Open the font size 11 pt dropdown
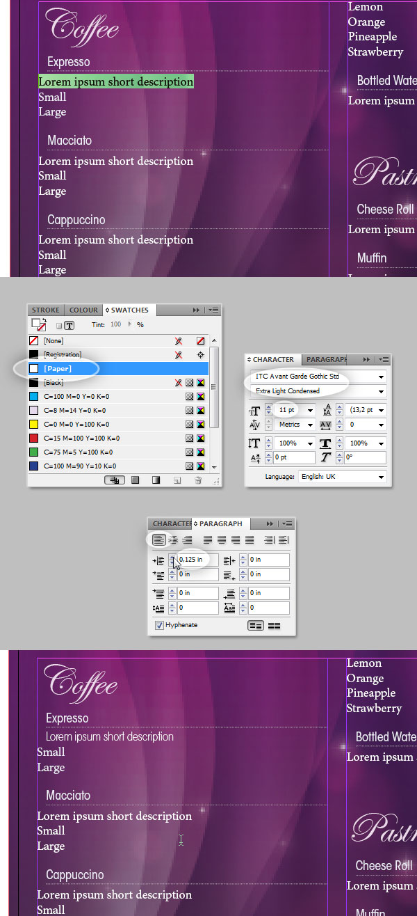417x916 pixels. pyautogui.click(x=310, y=411)
